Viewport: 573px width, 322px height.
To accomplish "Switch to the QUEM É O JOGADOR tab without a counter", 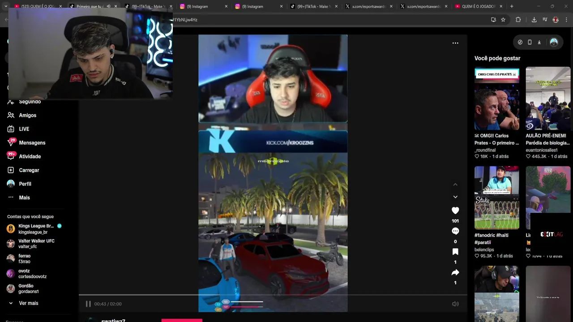I will tap(478, 6).
